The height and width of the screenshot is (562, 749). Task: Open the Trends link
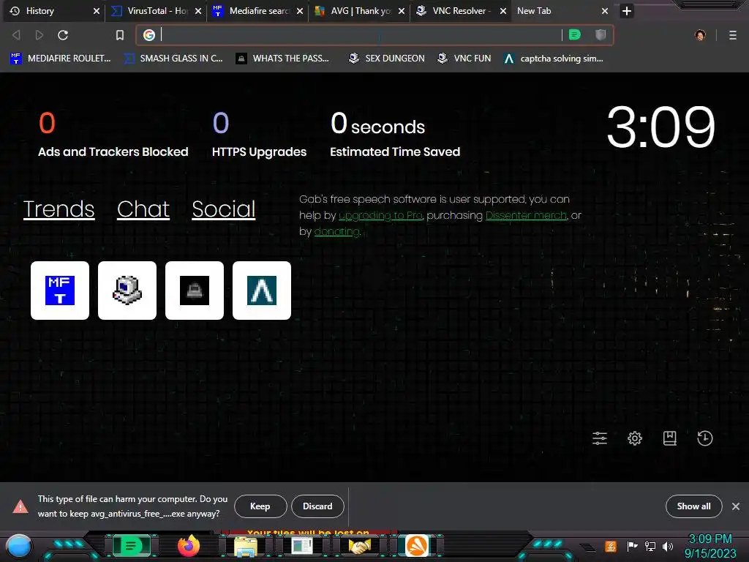(x=59, y=209)
